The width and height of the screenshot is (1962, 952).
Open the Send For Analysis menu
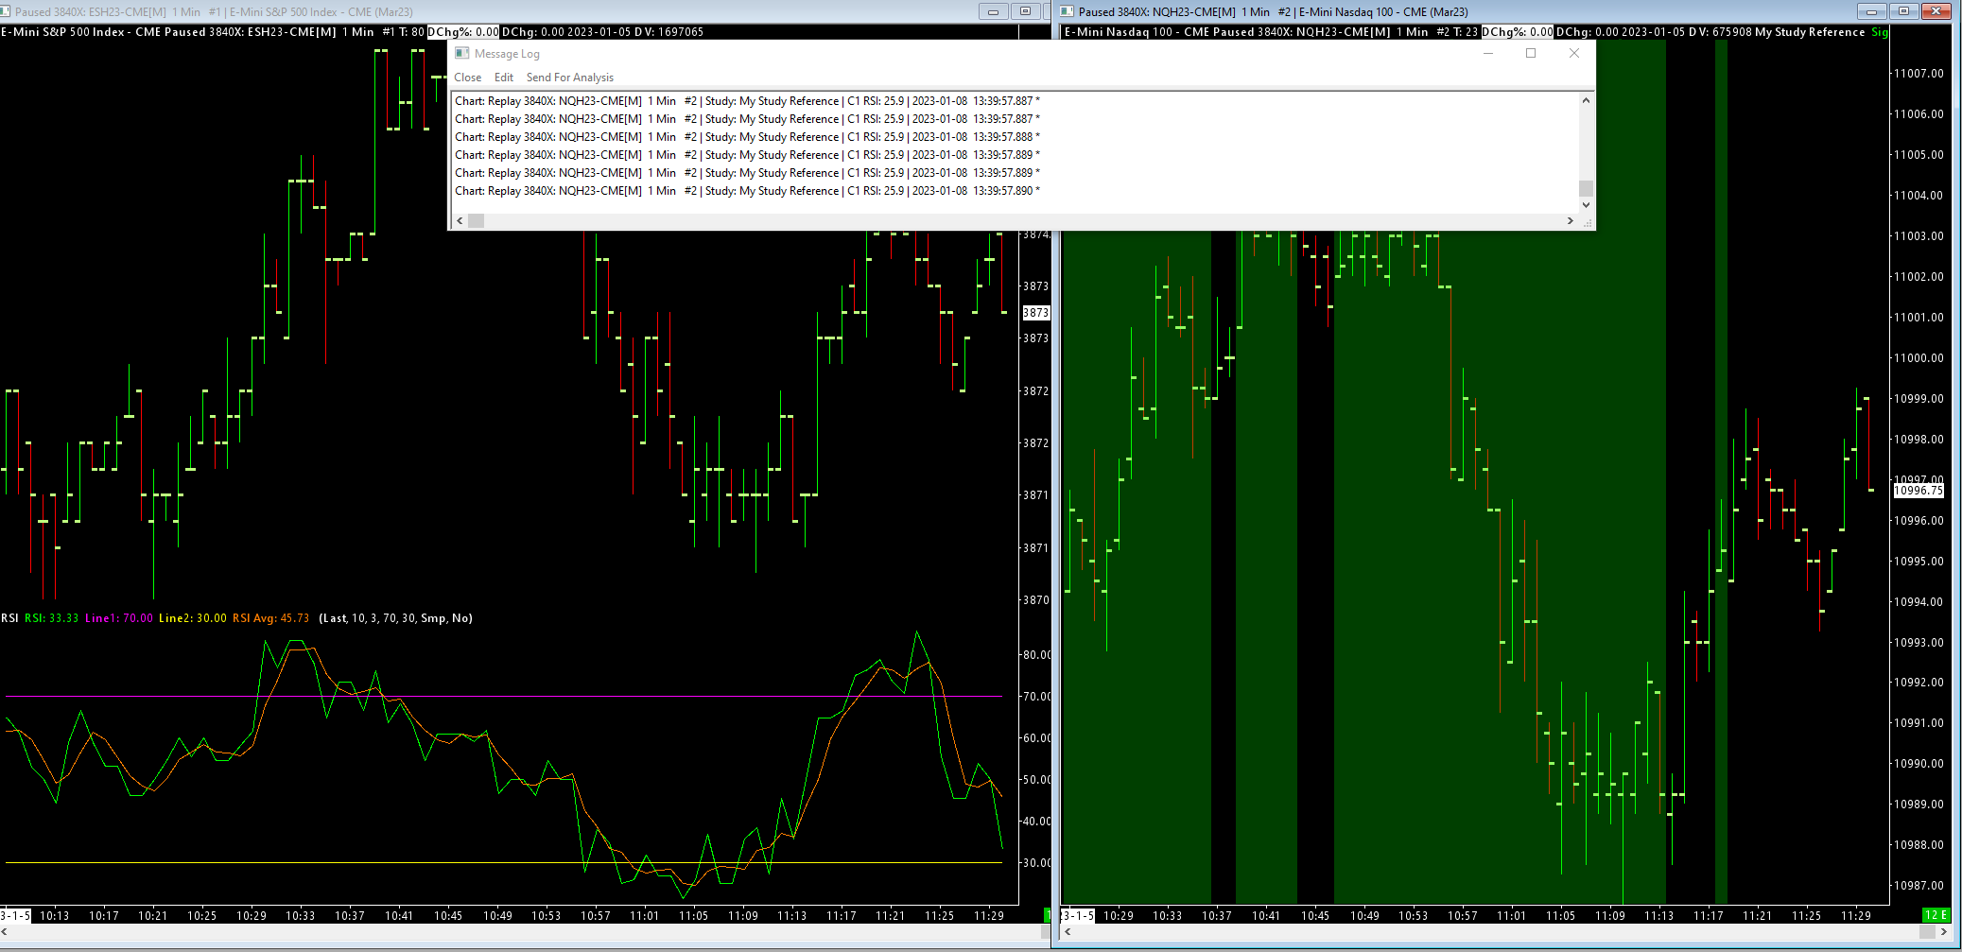[570, 78]
